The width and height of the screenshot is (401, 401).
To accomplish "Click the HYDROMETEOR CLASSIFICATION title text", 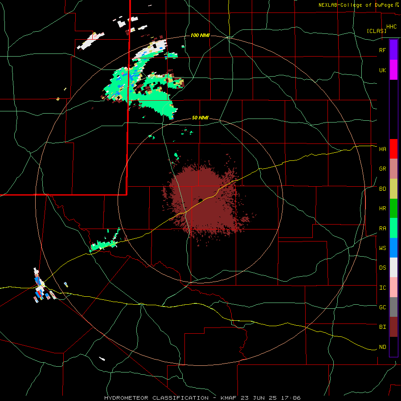I will click(156, 398).
